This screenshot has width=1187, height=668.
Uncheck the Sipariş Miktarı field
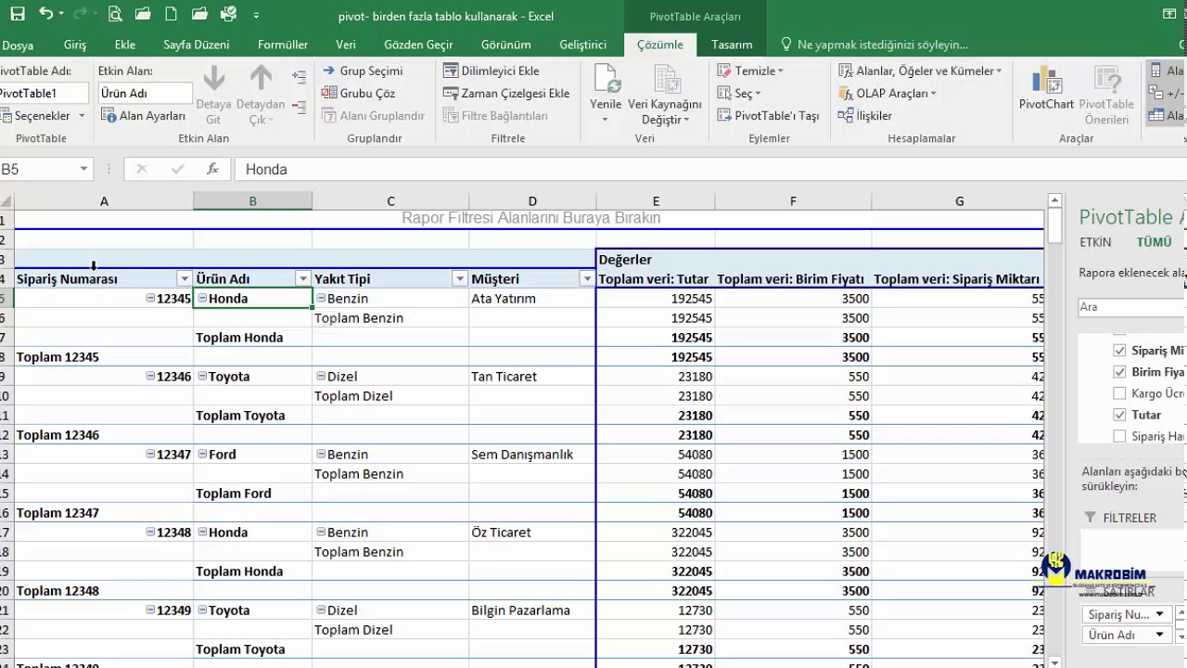1119,351
